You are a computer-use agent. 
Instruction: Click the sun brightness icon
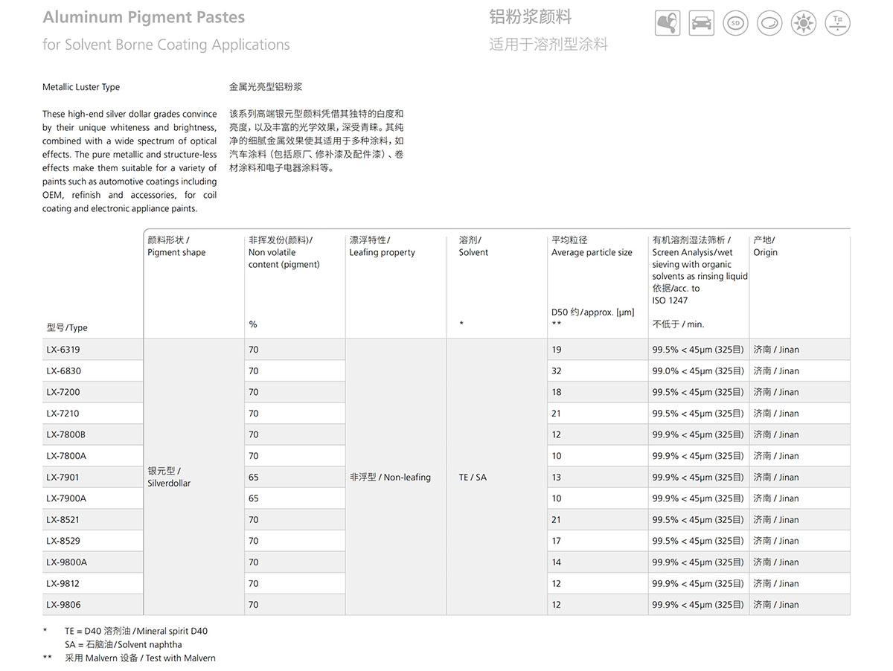[804, 23]
